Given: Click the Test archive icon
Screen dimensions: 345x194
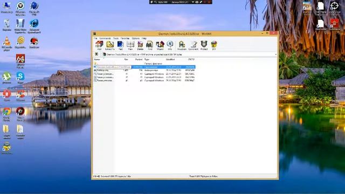Looking at the screenshot, I should tap(120, 45).
